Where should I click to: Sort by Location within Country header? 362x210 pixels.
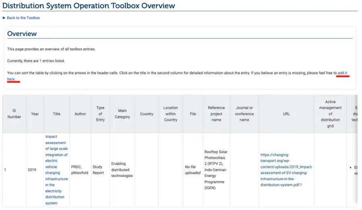tap(171, 114)
